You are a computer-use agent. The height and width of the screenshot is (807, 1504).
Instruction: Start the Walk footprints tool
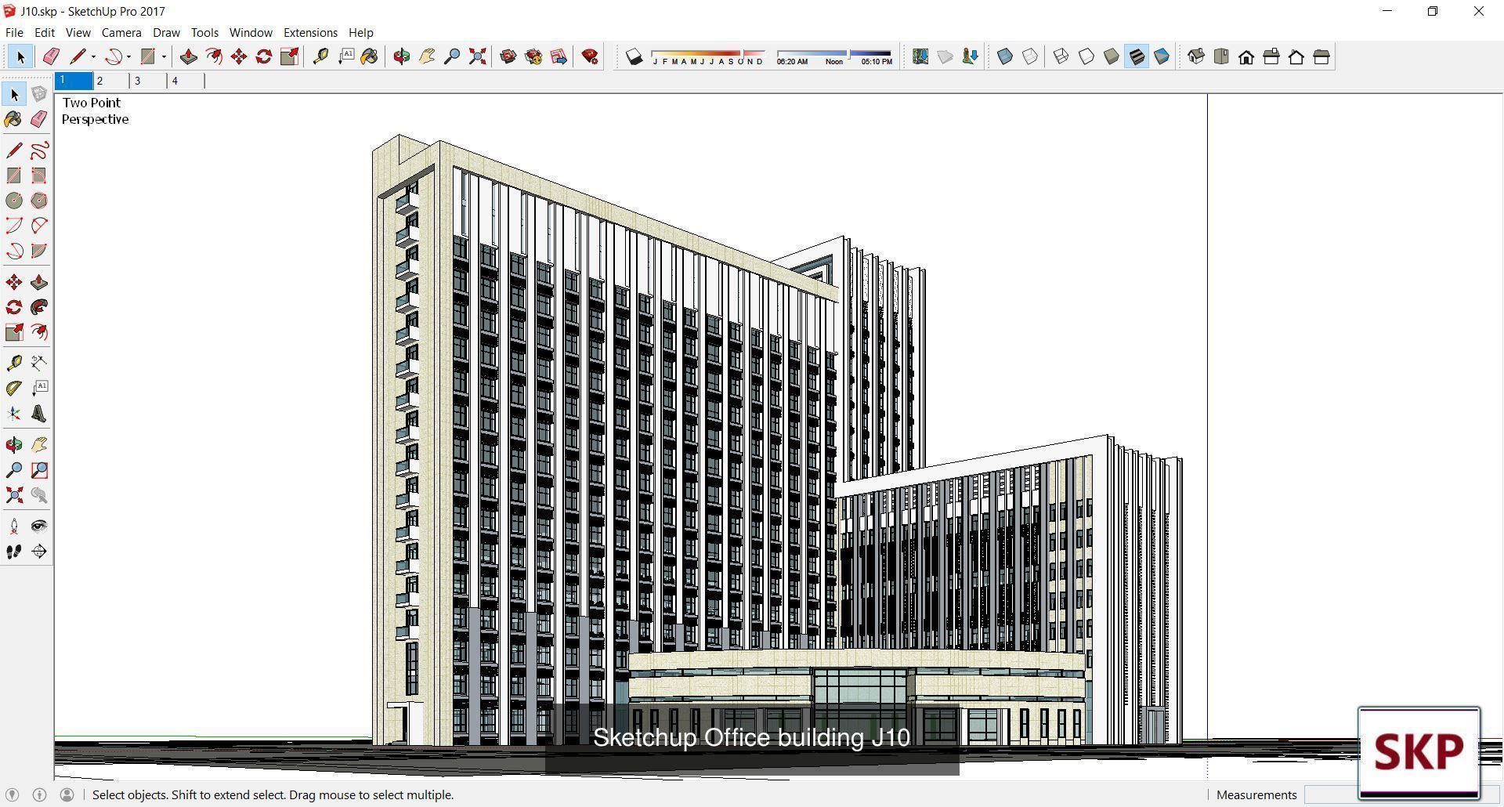(14, 552)
